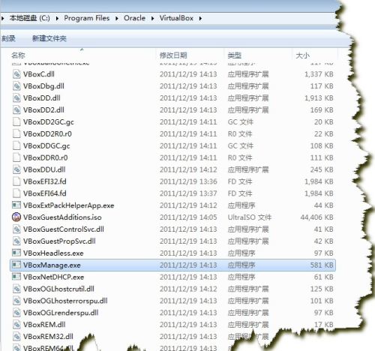Sort by the 类型 column header

[235, 55]
